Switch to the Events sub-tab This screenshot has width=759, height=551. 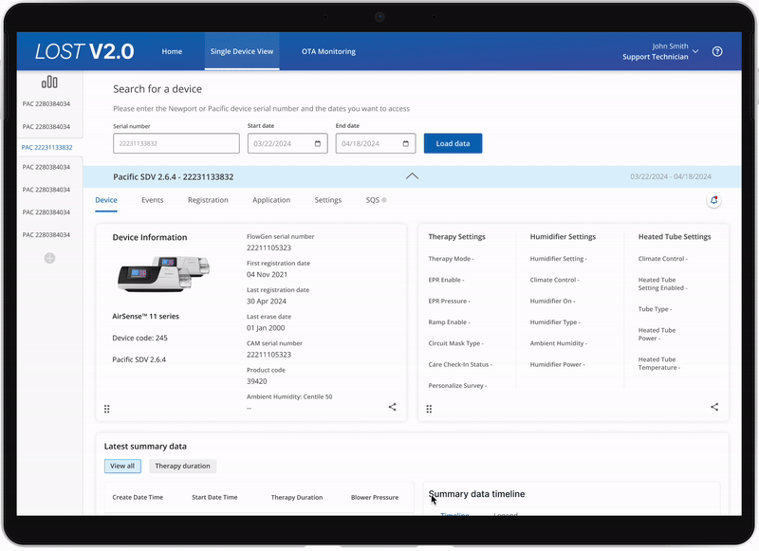click(x=153, y=200)
